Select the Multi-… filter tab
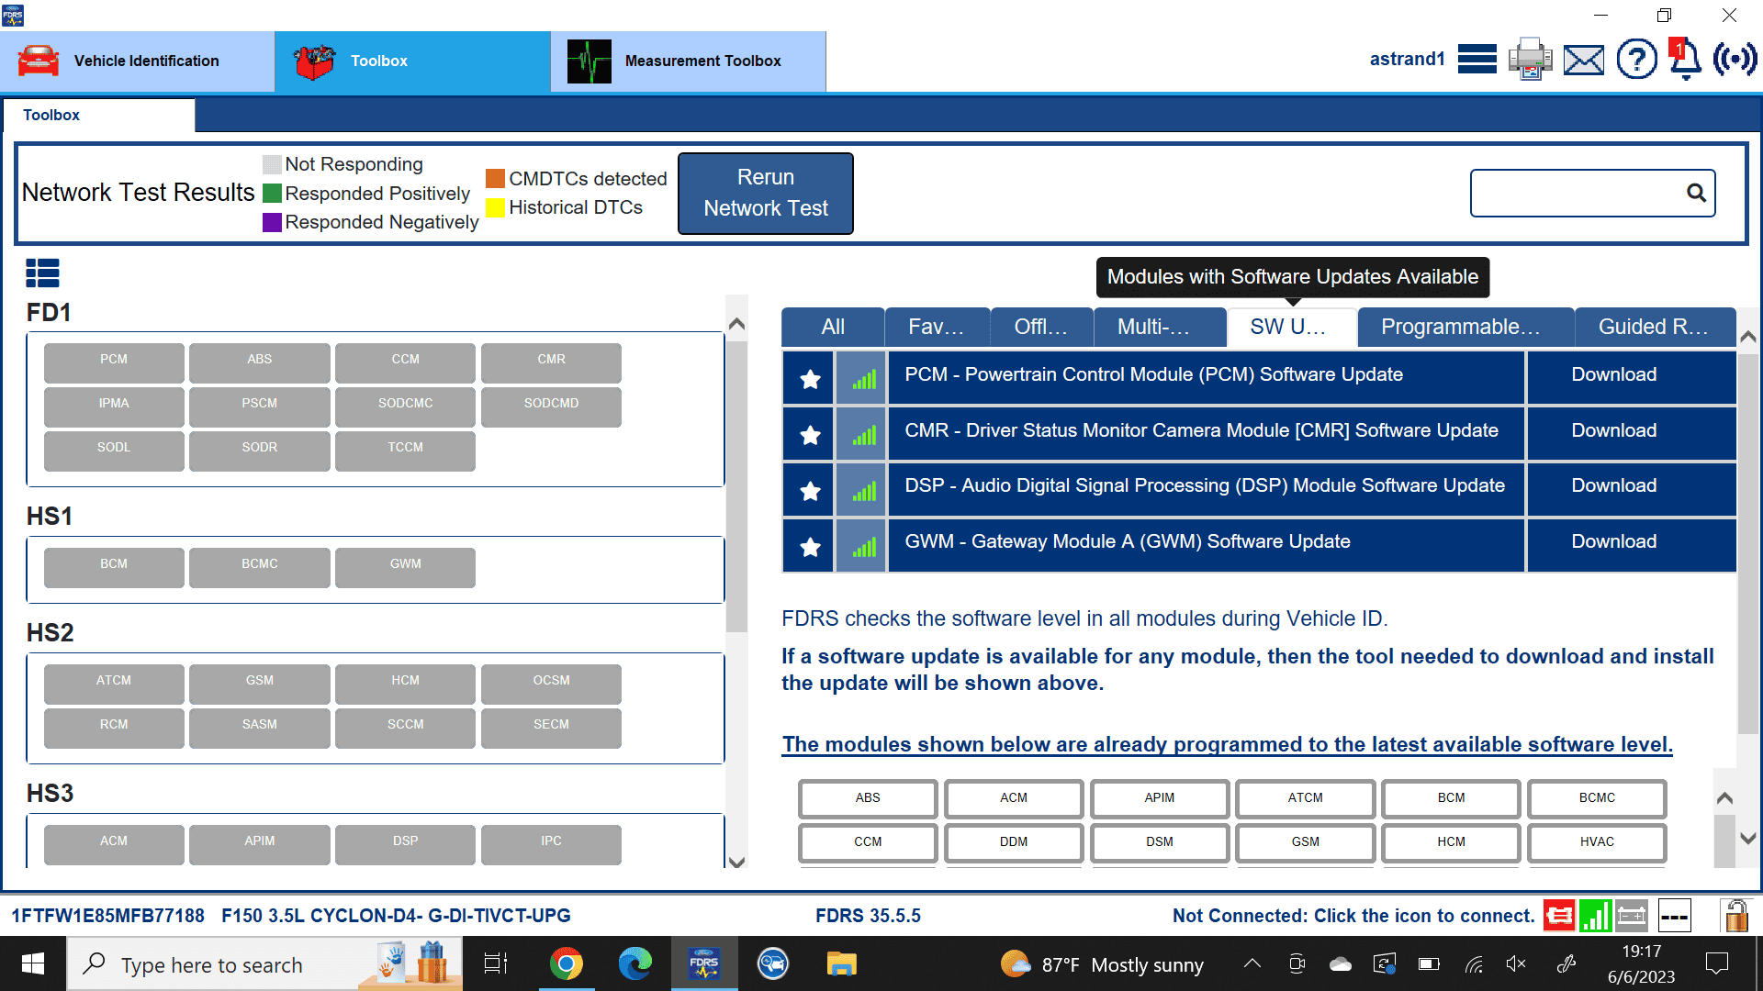The width and height of the screenshot is (1763, 991). (x=1160, y=327)
